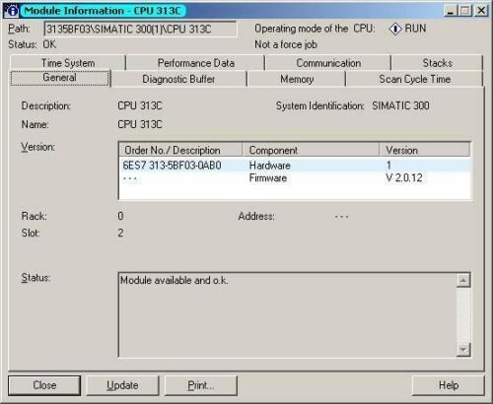Image resolution: width=493 pixels, height=404 pixels.
Task: Switch to the Communication tab
Action: pyautogui.click(x=328, y=63)
